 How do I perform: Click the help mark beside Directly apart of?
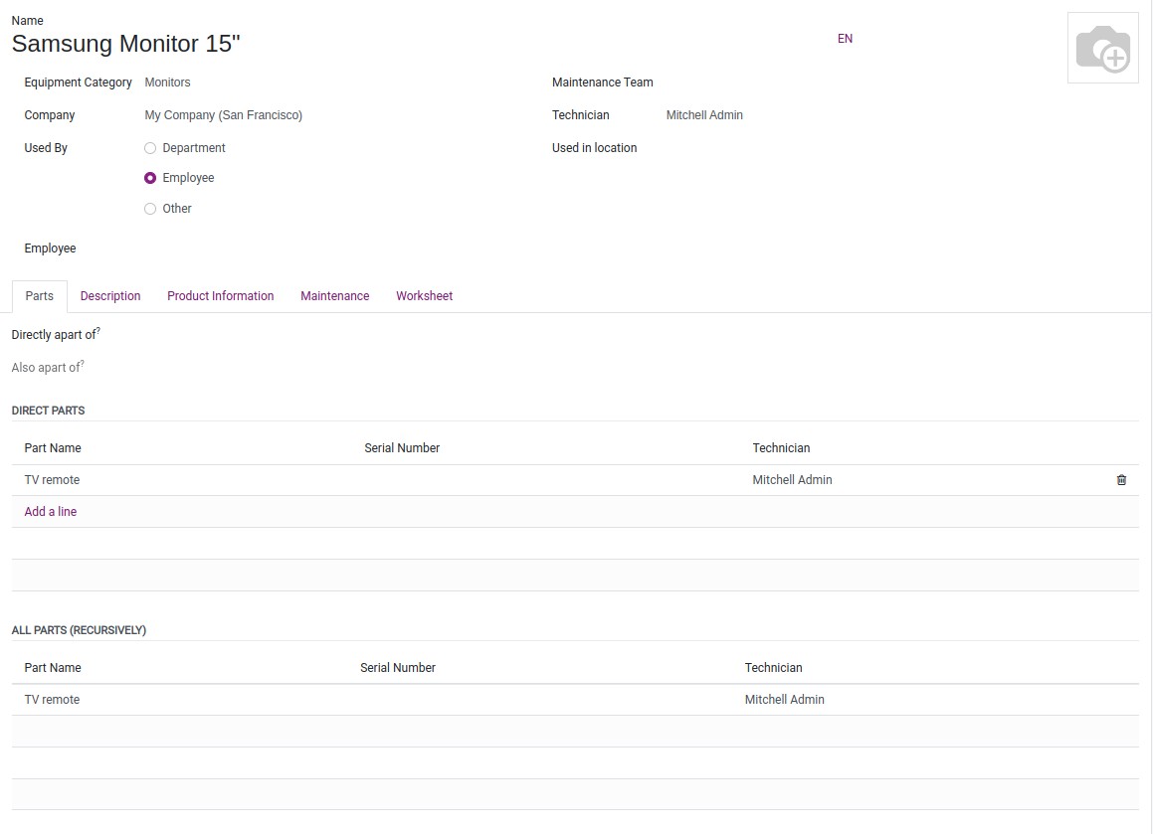coord(97,331)
